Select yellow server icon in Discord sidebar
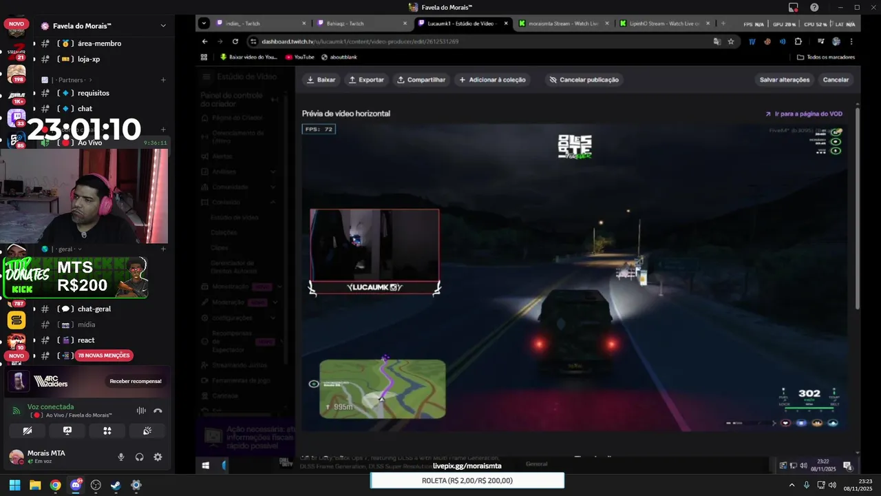Viewport: 881px width, 496px height. (x=16, y=320)
